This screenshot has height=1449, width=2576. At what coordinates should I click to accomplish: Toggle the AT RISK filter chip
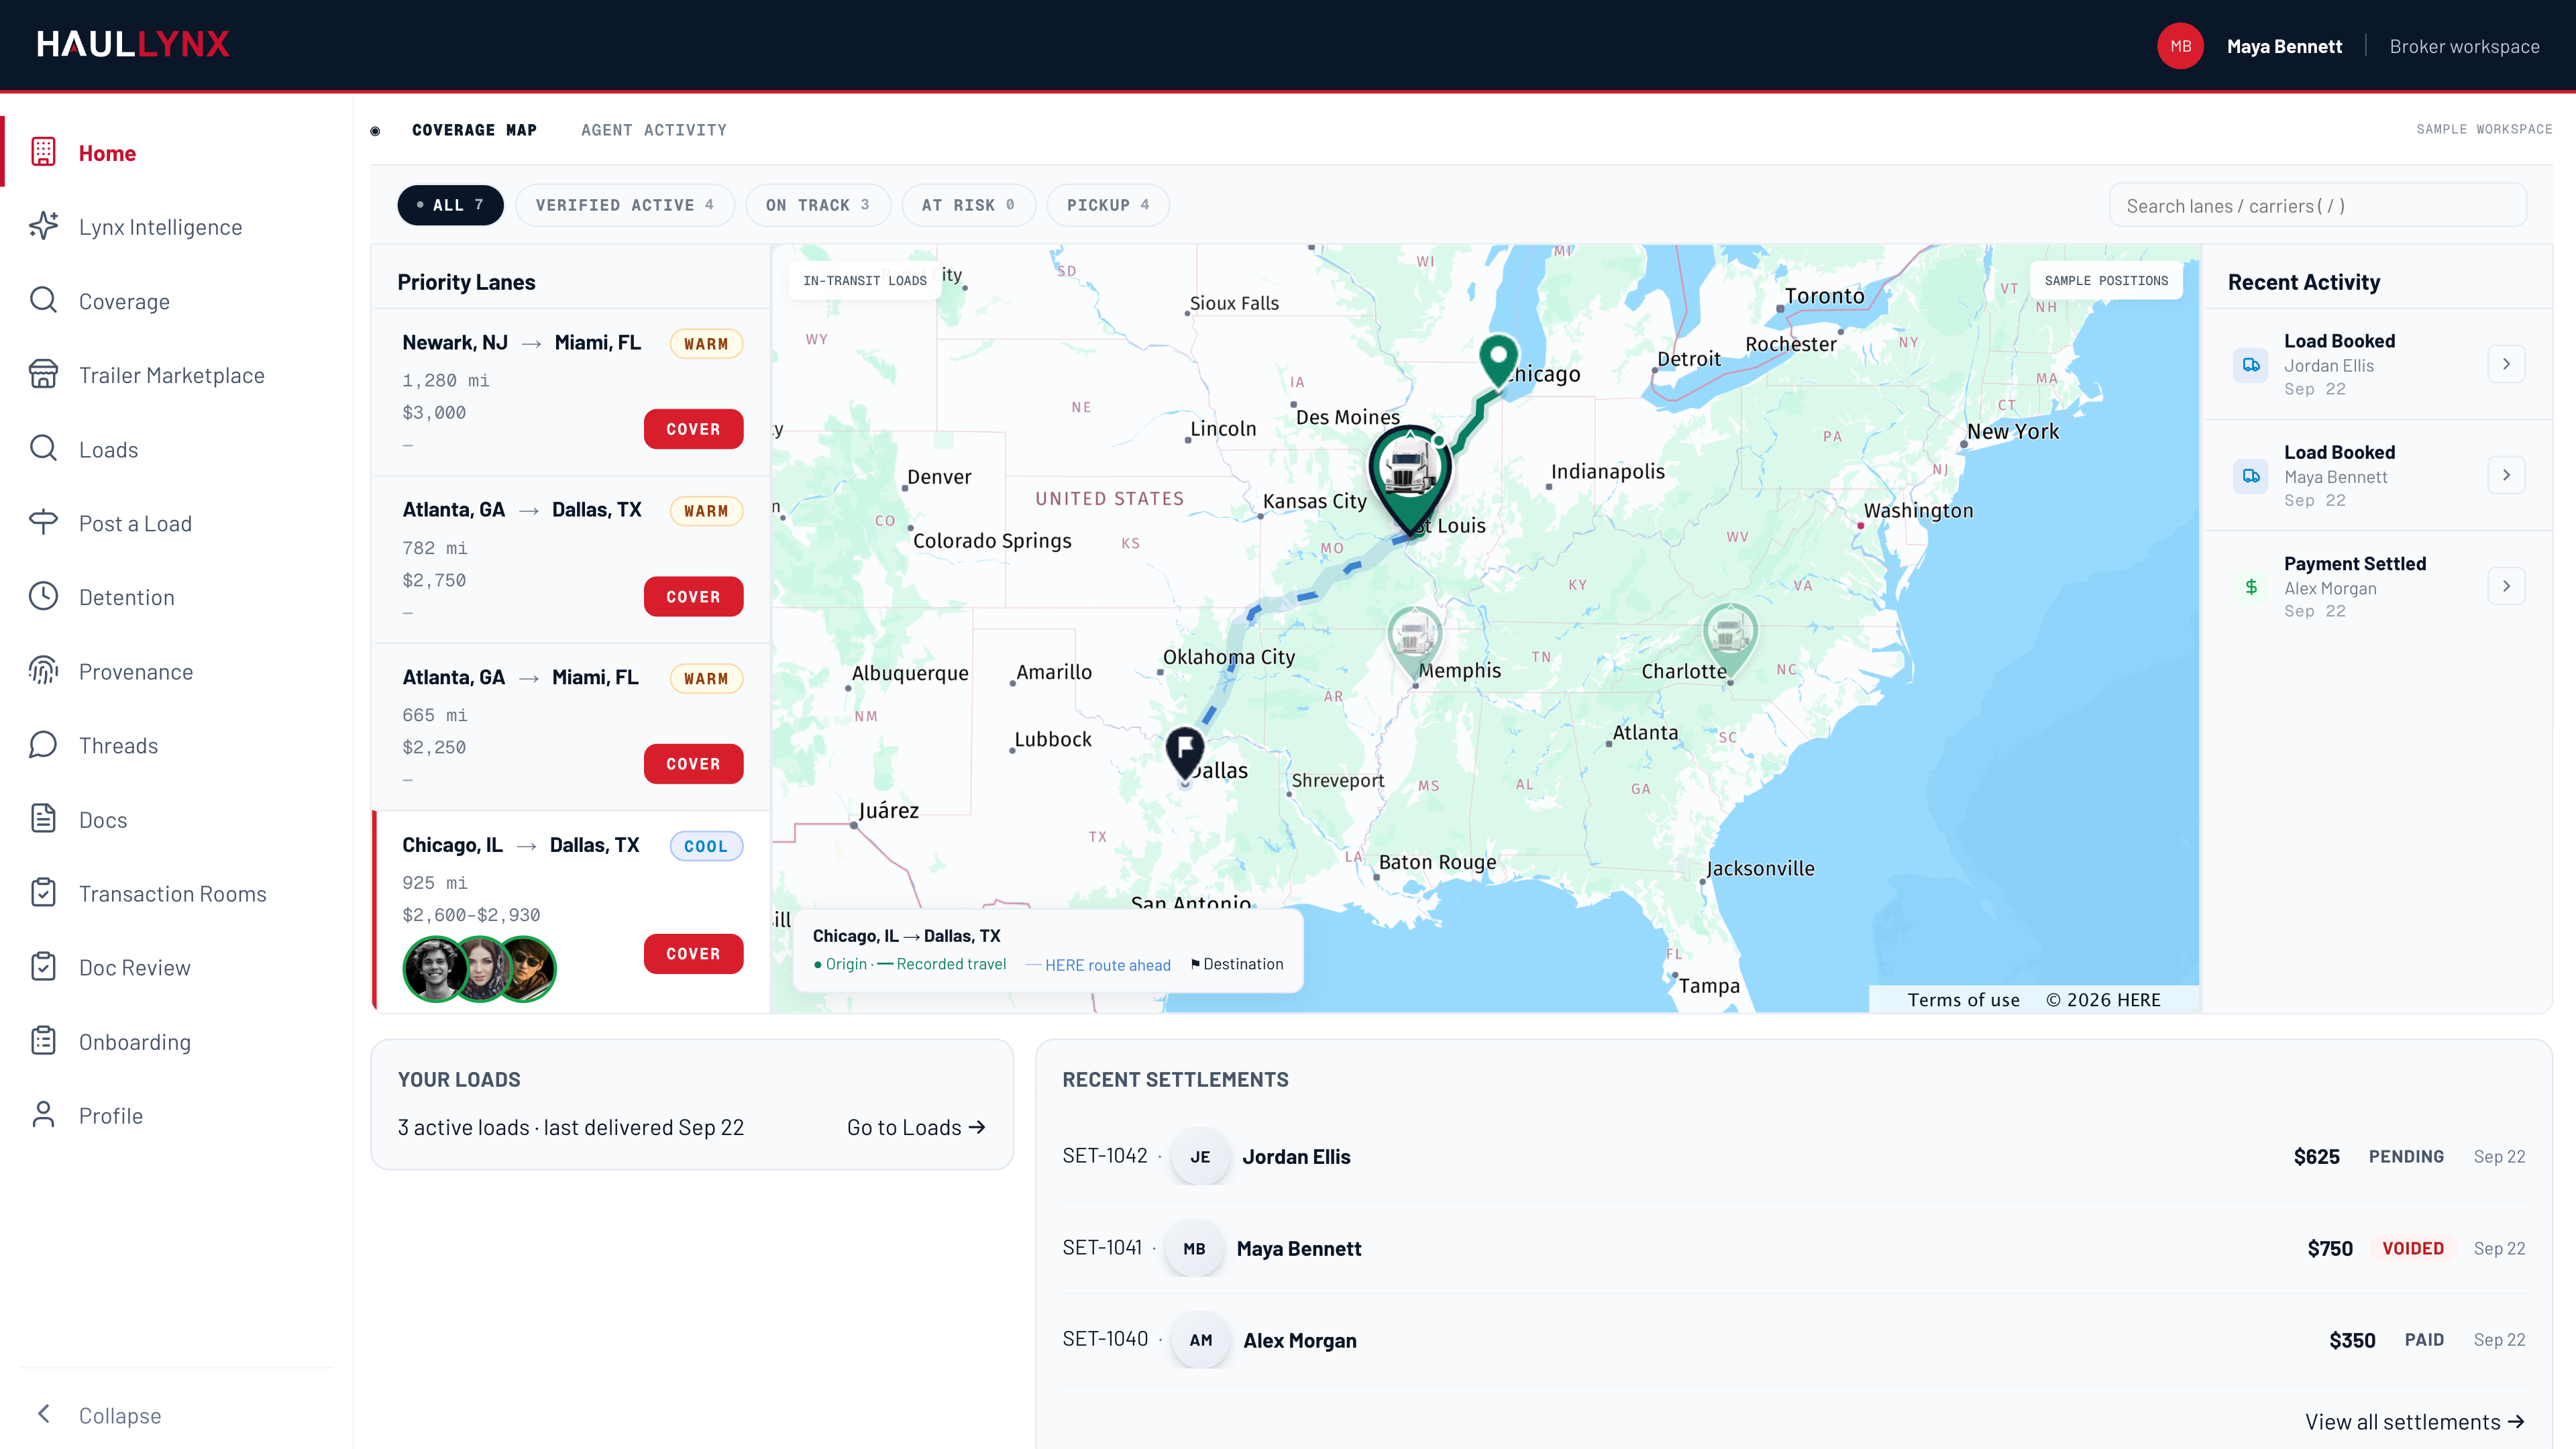click(968, 205)
